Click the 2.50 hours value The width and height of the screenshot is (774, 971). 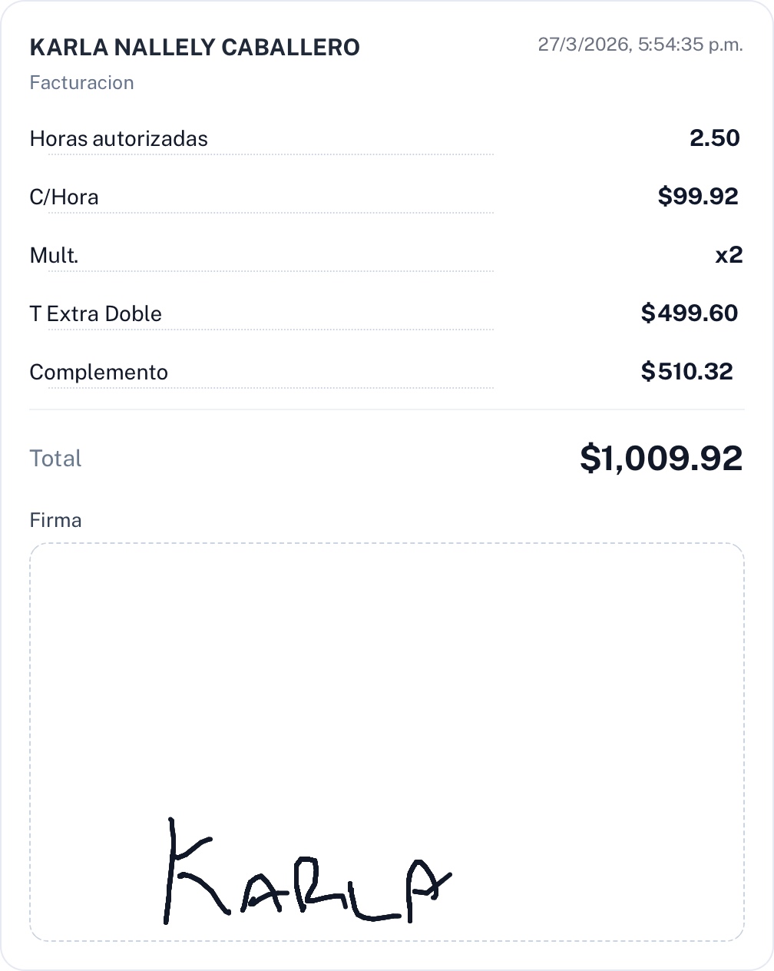point(714,138)
